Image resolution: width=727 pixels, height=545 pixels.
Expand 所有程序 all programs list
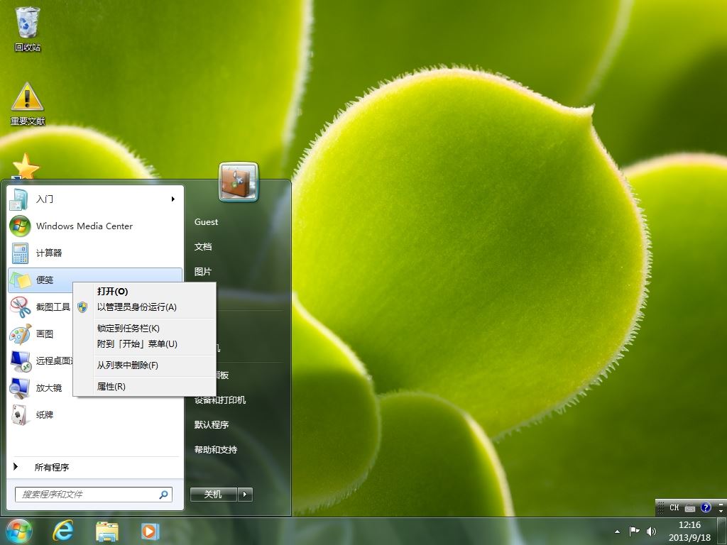tap(95, 467)
